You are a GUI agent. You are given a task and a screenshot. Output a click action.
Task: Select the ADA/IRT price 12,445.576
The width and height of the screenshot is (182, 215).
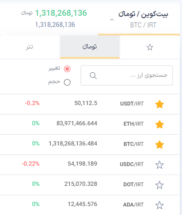pos(82,204)
